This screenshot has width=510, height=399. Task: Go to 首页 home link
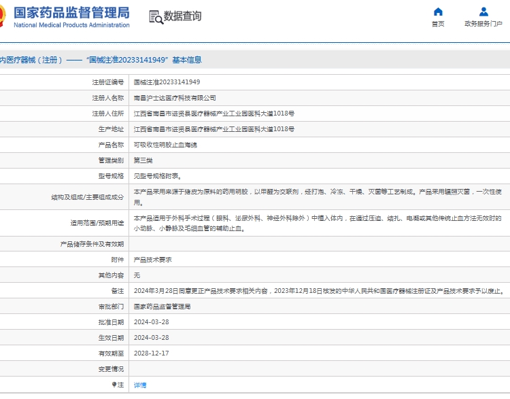coord(438,24)
